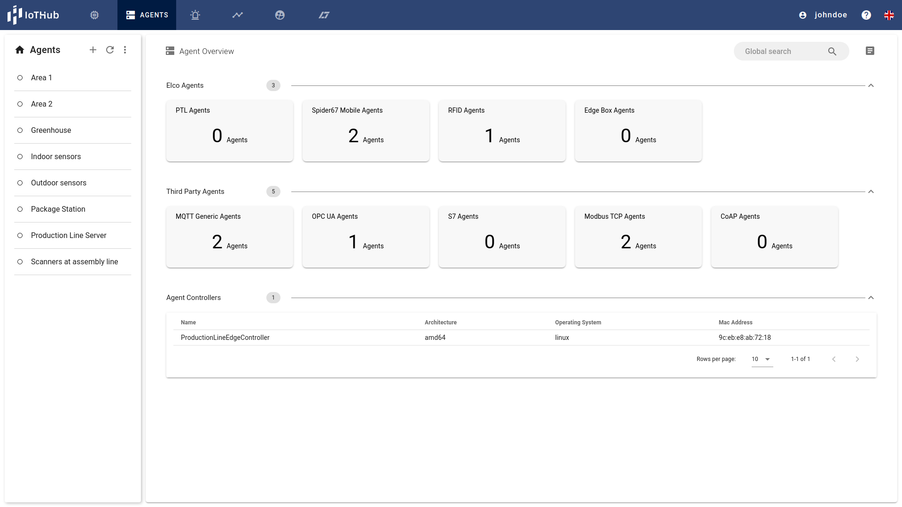This screenshot has height=507, width=902.
Task: Open the help question mark icon
Action: (867, 15)
